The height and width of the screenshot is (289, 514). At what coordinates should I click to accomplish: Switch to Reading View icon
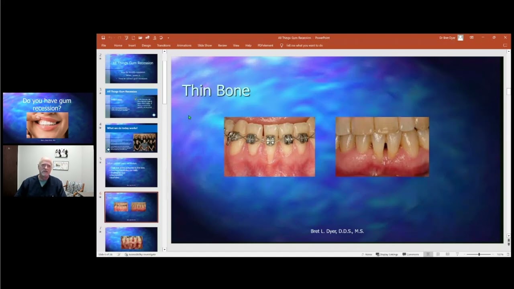point(447,254)
